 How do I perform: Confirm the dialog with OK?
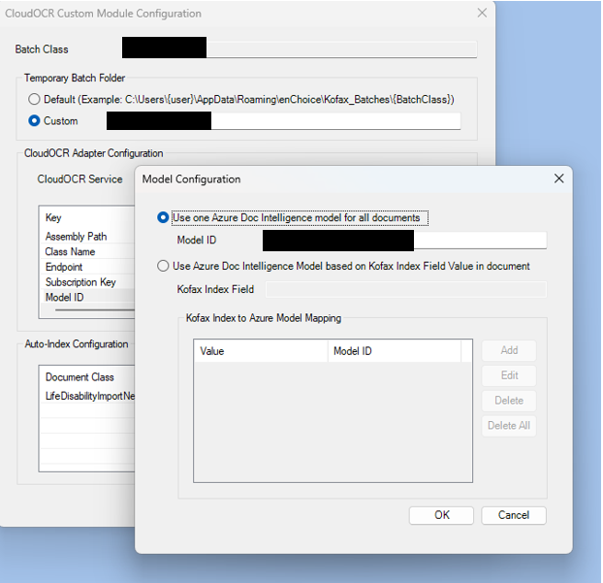click(441, 515)
